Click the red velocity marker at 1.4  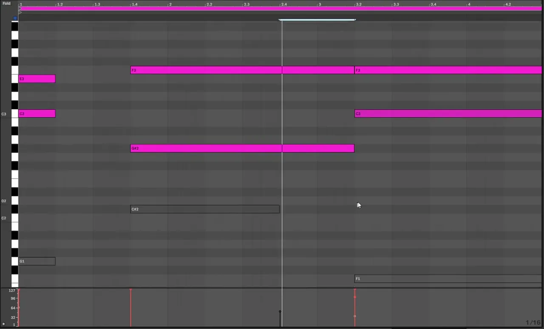tap(130, 290)
